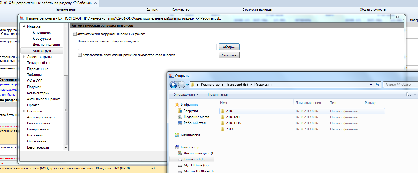Expand the Свойства tree node
Screen dimensions: 418x173
[x=24, y=111]
